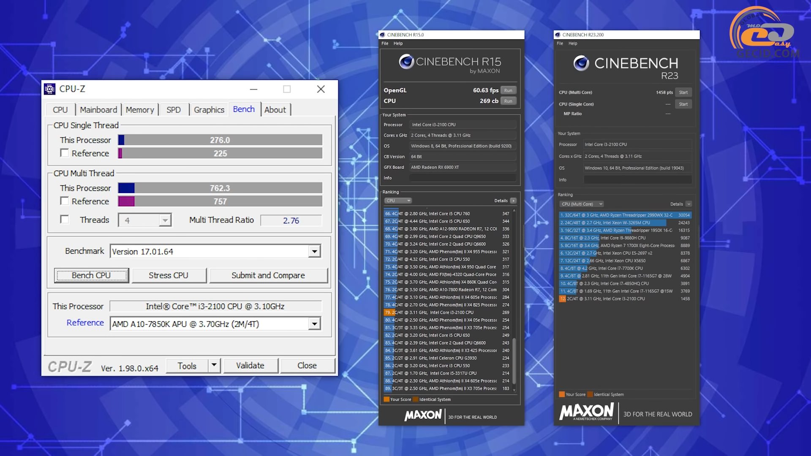The image size is (811, 456).
Task: Toggle the Single Thread Reference checkbox
Action: pyautogui.click(x=64, y=153)
